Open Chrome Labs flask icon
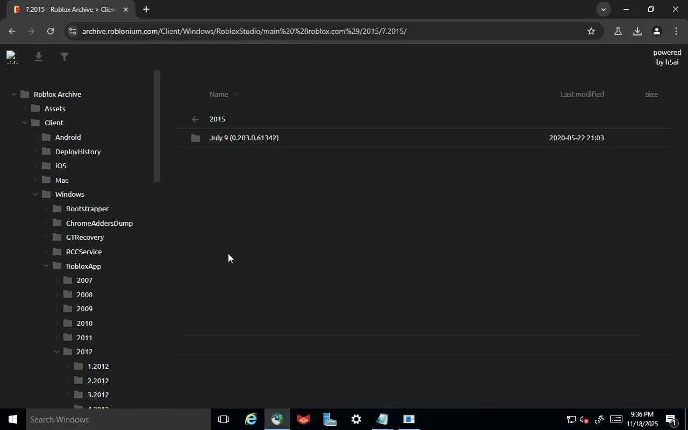 [x=618, y=31]
